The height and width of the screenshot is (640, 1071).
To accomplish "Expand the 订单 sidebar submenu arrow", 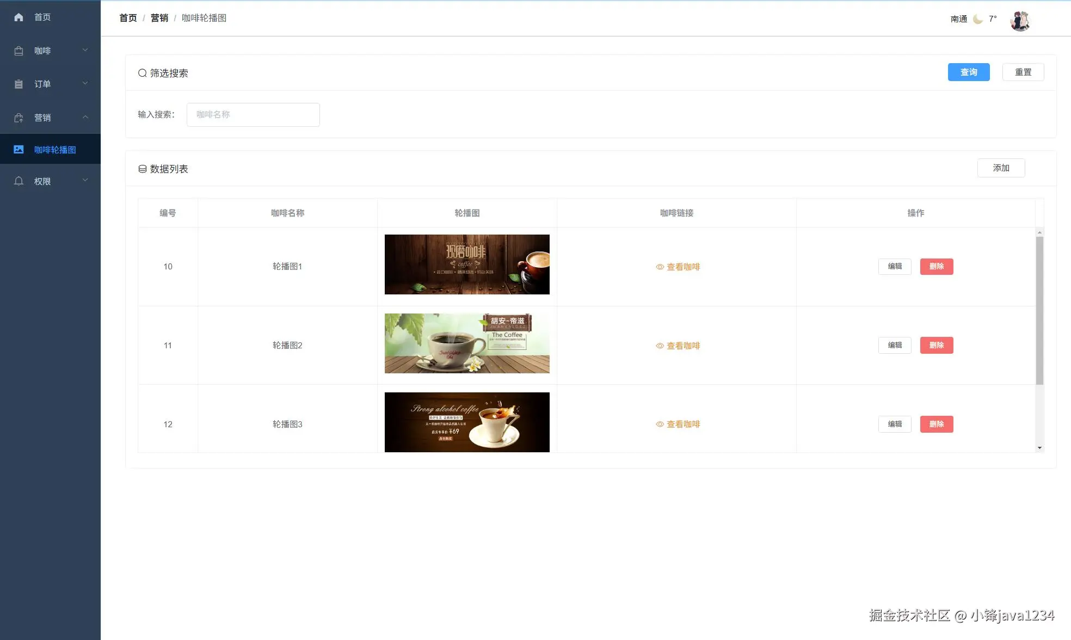I will coord(85,83).
